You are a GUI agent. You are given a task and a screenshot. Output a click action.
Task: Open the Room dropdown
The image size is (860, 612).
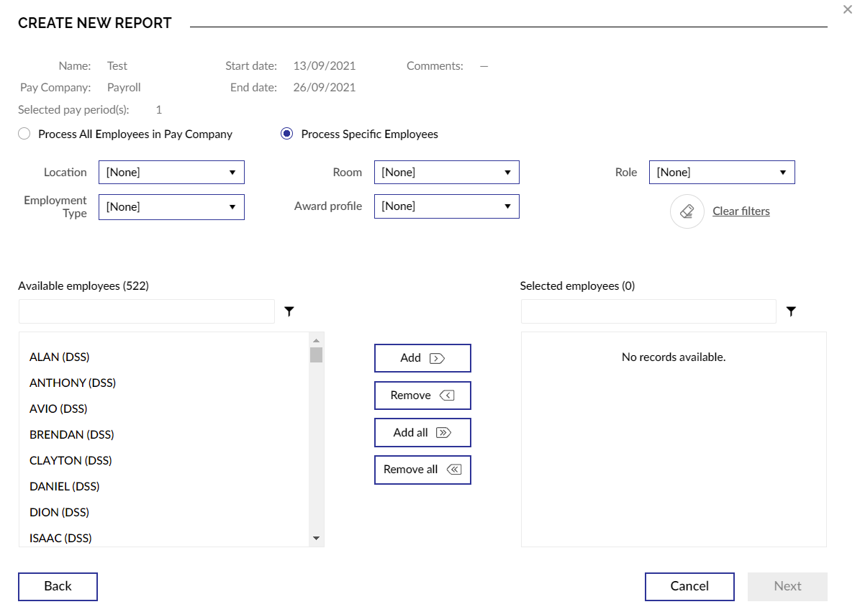[446, 172]
